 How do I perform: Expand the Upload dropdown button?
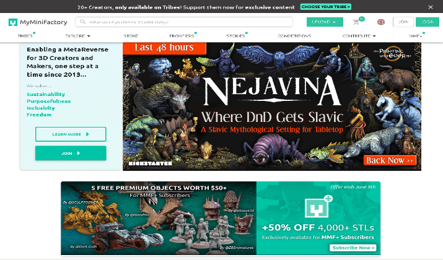[325, 22]
